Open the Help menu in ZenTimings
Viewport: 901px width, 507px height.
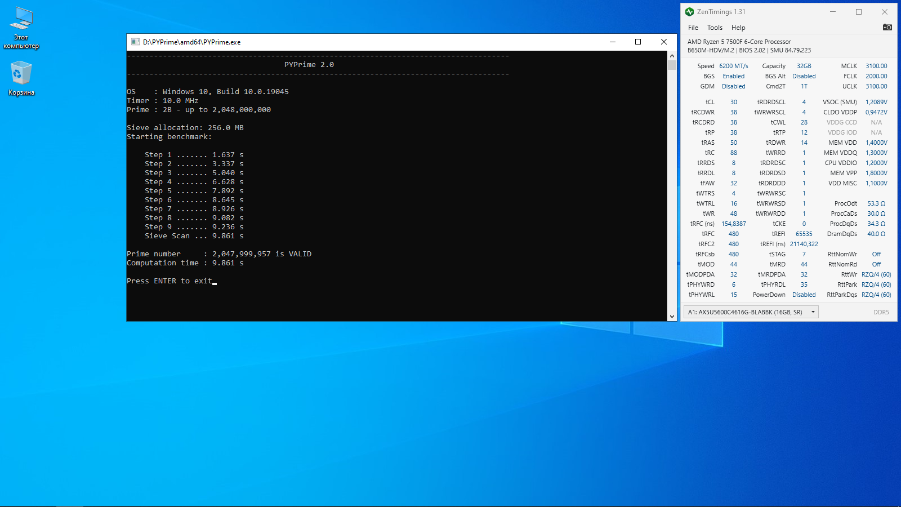(738, 28)
